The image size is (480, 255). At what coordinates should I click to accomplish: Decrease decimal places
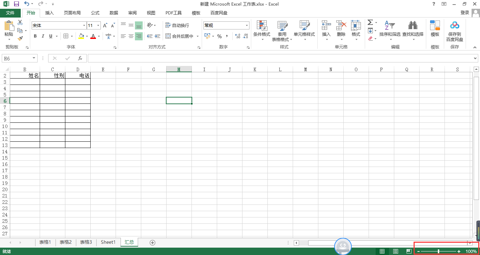coord(246,36)
